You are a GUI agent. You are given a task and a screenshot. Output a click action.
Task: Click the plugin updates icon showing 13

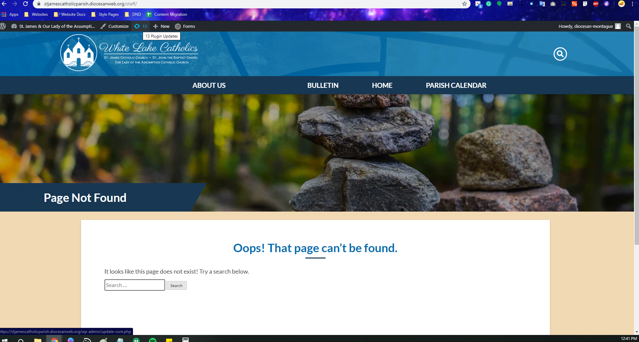point(141,26)
